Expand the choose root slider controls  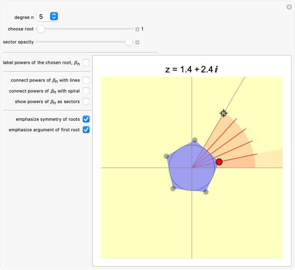(x=137, y=29)
